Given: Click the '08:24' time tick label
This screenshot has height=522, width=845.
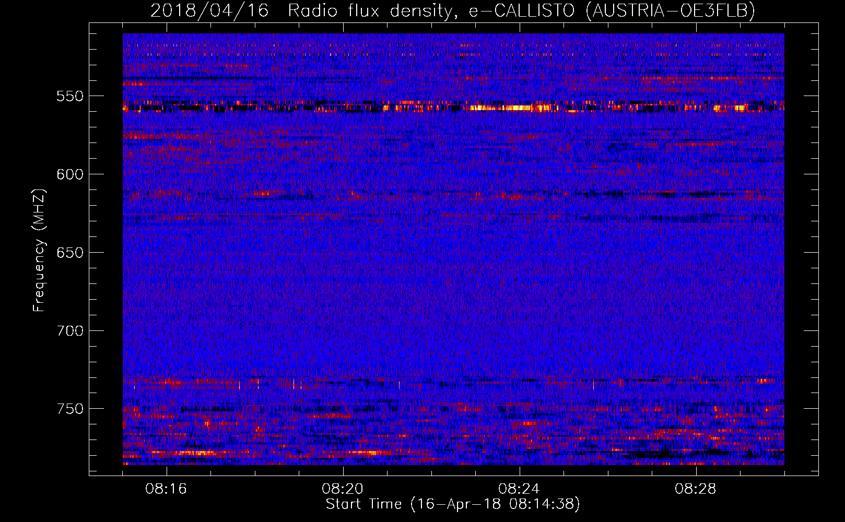Looking at the screenshot, I should tap(519, 489).
